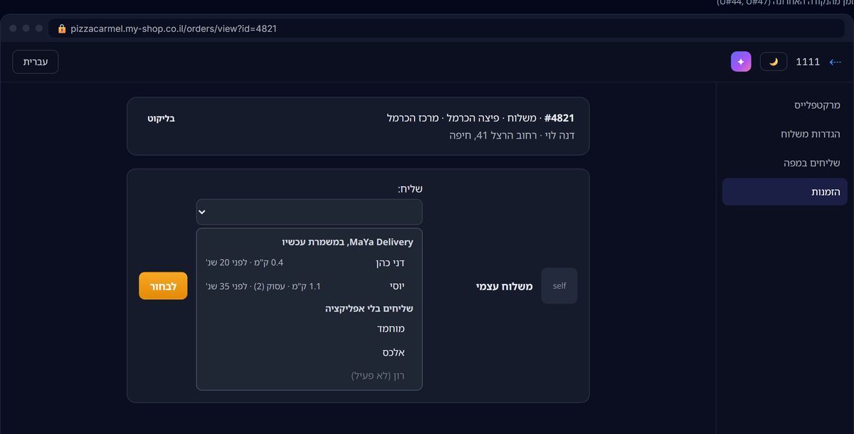Click שליחים בלי אפליקציה group header
854x434 pixels.
370,308
